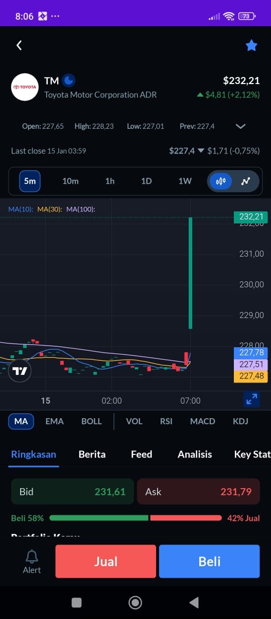Toggle the favorite star icon
Image resolution: width=271 pixels, height=619 pixels.
[x=251, y=46]
